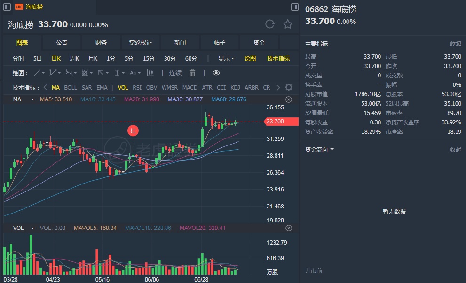Toggle the WMSR sub-indicator
466x283 pixels.
169,87
